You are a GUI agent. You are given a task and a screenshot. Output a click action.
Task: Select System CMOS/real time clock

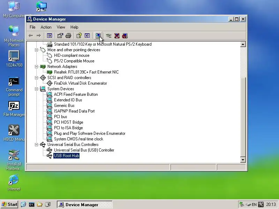[x=79, y=139]
